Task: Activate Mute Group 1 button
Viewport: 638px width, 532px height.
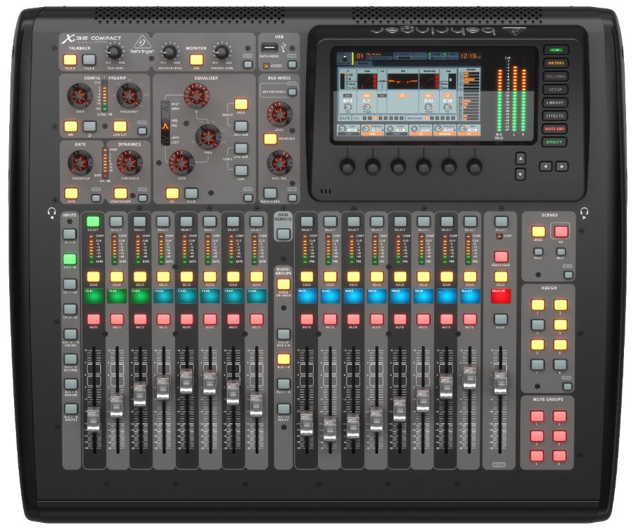Action: coord(536,416)
